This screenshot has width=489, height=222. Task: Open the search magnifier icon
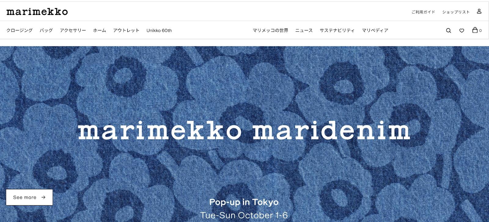click(448, 30)
